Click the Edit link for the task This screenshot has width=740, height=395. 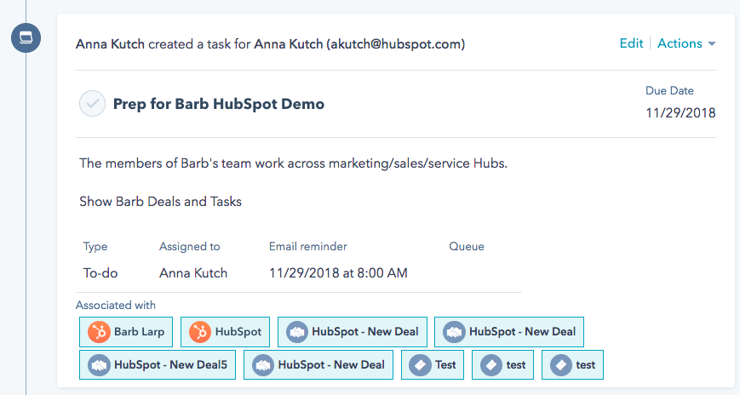631,43
